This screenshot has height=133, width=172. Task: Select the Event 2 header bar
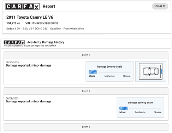pos(86,91)
